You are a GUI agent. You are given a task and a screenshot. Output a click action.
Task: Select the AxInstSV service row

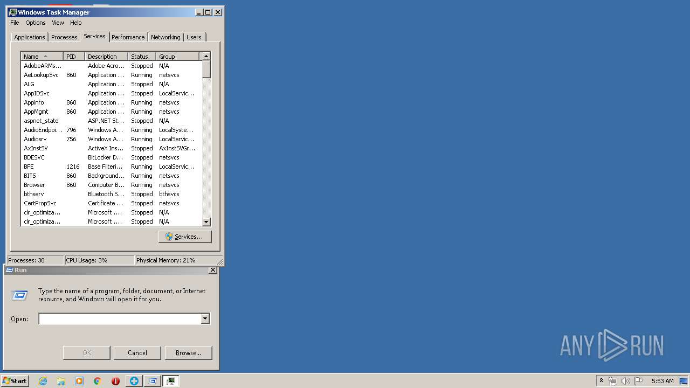111,148
